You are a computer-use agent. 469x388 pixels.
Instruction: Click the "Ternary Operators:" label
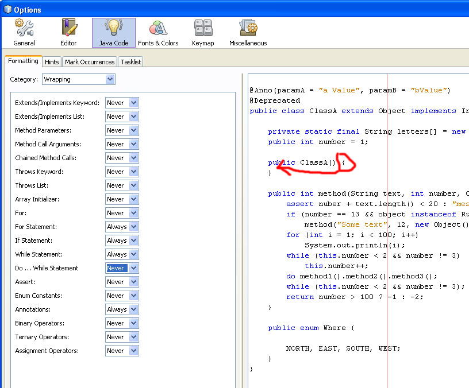[42, 337]
